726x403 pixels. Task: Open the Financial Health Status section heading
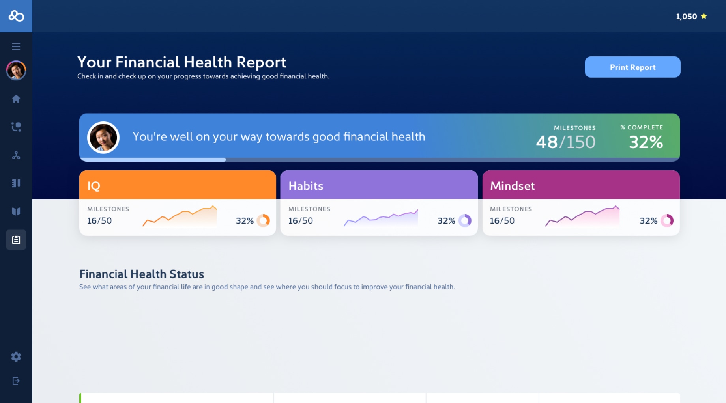(x=141, y=274)
